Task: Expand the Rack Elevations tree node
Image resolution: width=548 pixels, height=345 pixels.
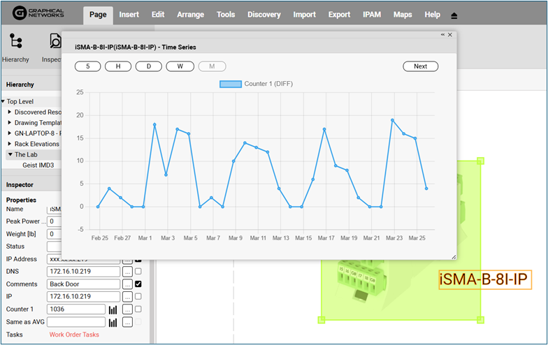Action: (x=10, y=144)
